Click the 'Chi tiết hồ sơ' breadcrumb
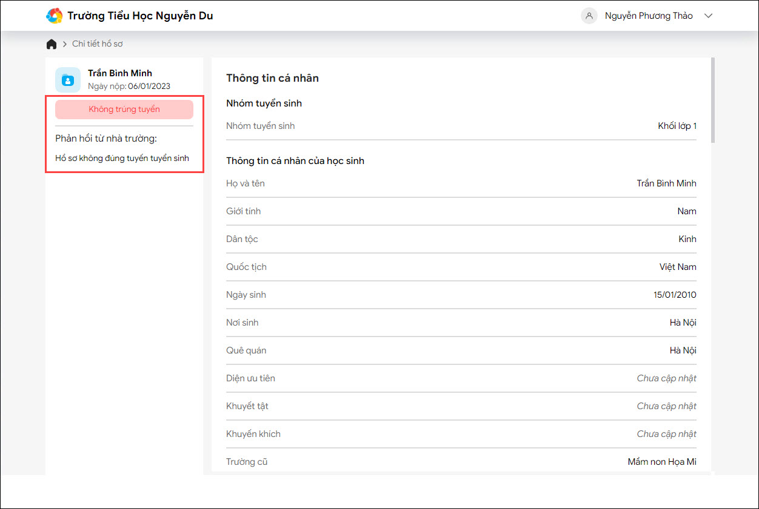The image size is (759, 509). [98, 44]
